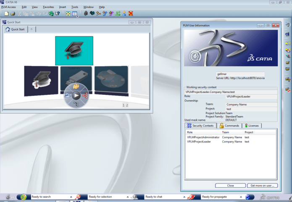Switch to the Licenses tab
The height and width of the screenshot is (202, 292).
(x=252, y=126)
